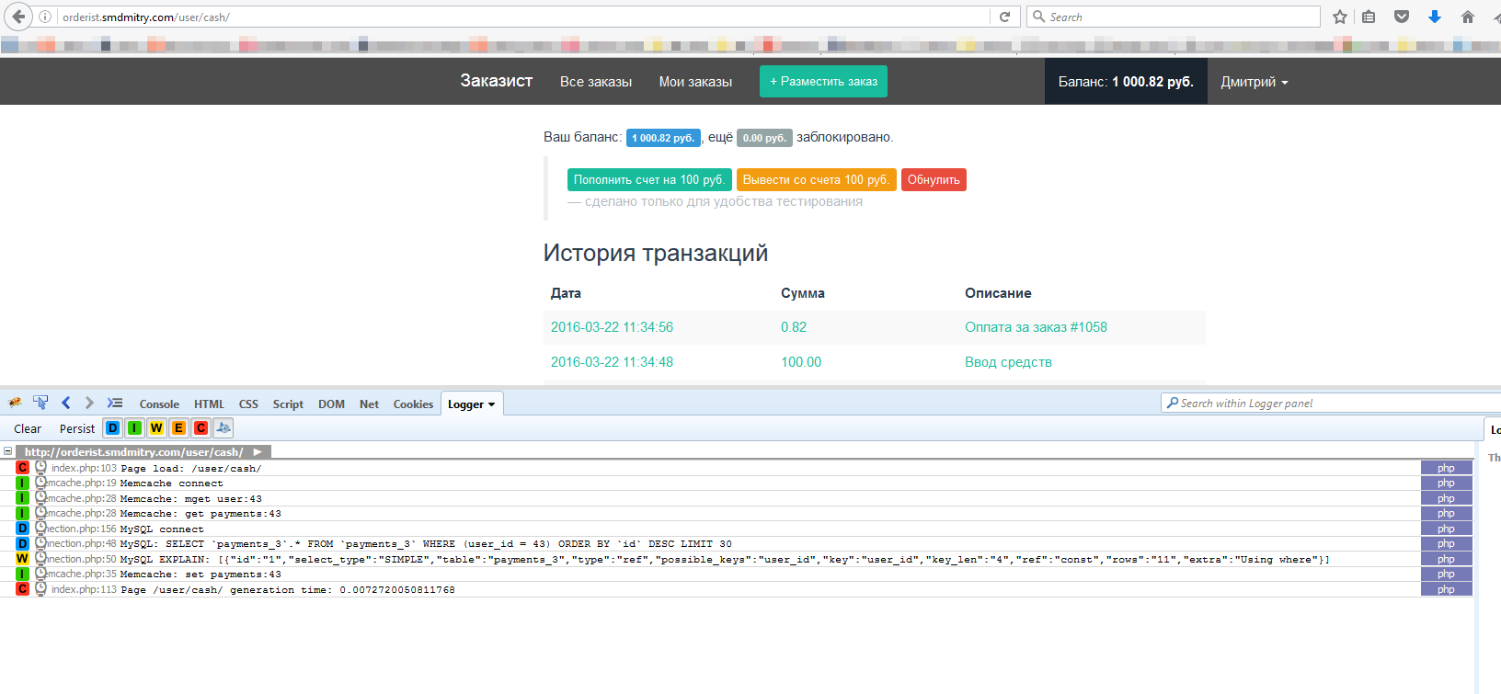
Task: Open the Дмитрий user dropdown
Action: tap(1254, 82)
